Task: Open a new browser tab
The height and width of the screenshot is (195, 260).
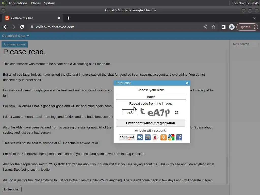Action: 69,18
